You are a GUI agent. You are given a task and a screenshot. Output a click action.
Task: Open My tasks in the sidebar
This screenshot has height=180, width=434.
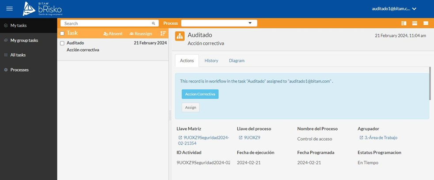pos(29,26)
